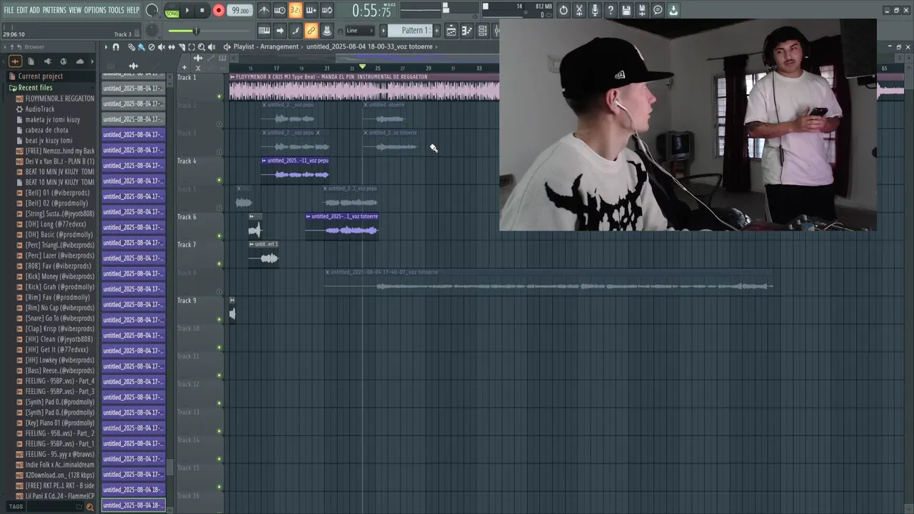Select the playlist snap magnet icon

116,47
